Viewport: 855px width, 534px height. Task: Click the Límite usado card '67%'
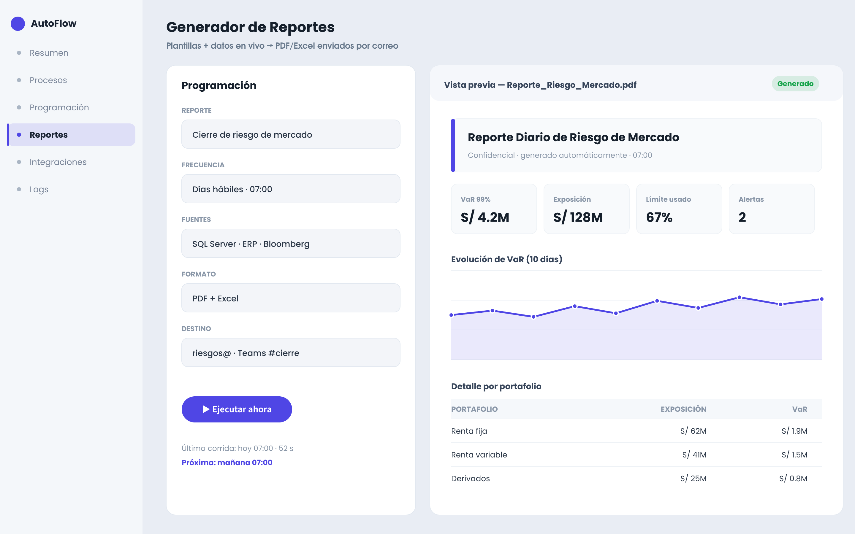679,209
